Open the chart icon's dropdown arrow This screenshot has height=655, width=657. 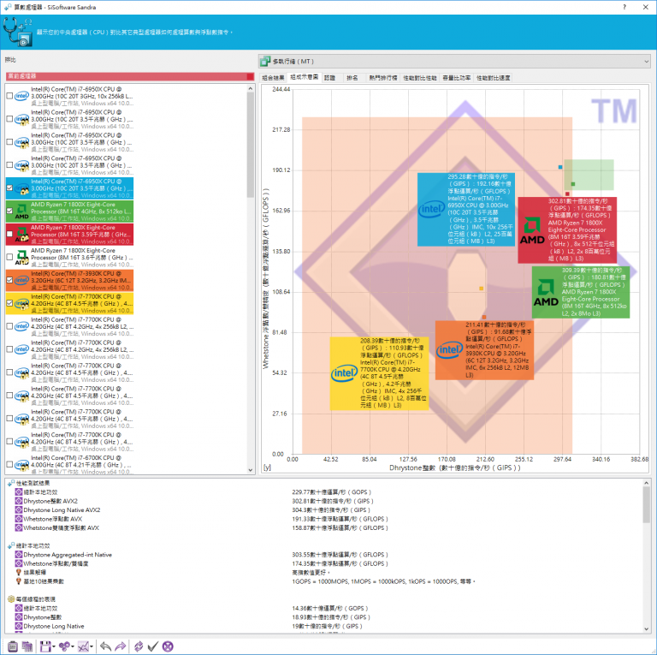point(92,646)
